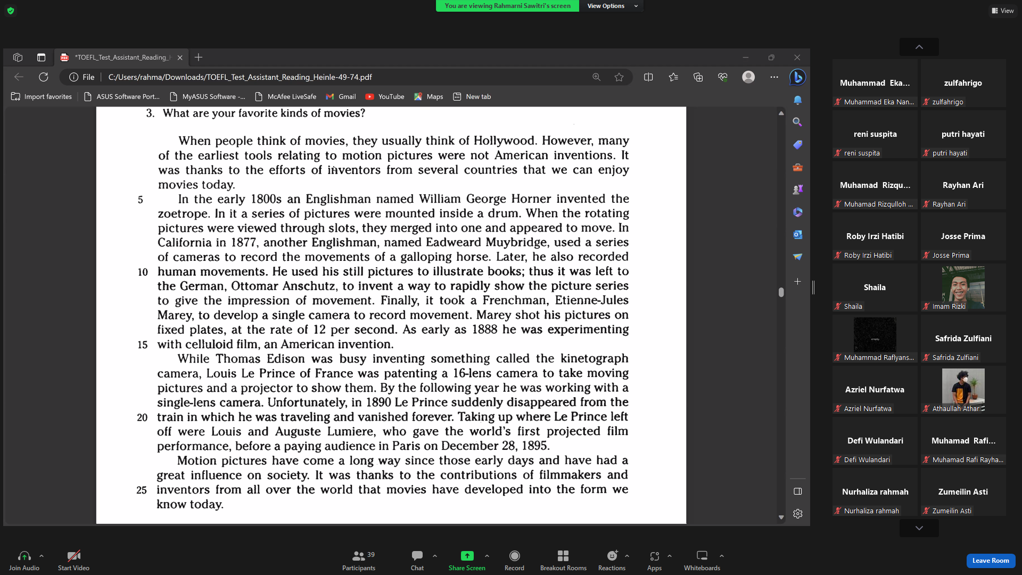Screen dimensions: 1022x575
Task: Select Imam Rizki video thumbnail
Action: click(963, 287)
